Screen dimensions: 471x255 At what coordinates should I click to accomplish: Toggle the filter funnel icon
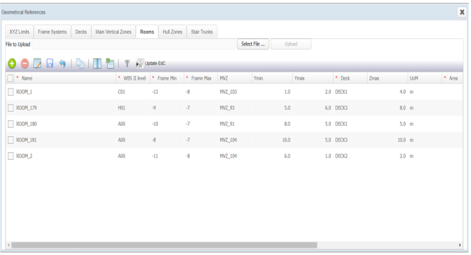tap(127, 63)
